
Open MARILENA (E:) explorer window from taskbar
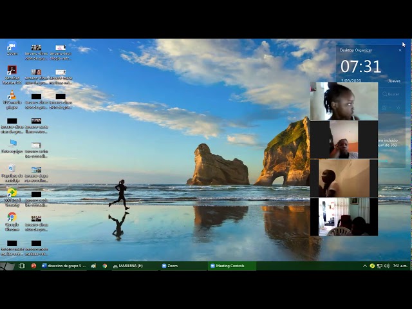tap(135, 266)
